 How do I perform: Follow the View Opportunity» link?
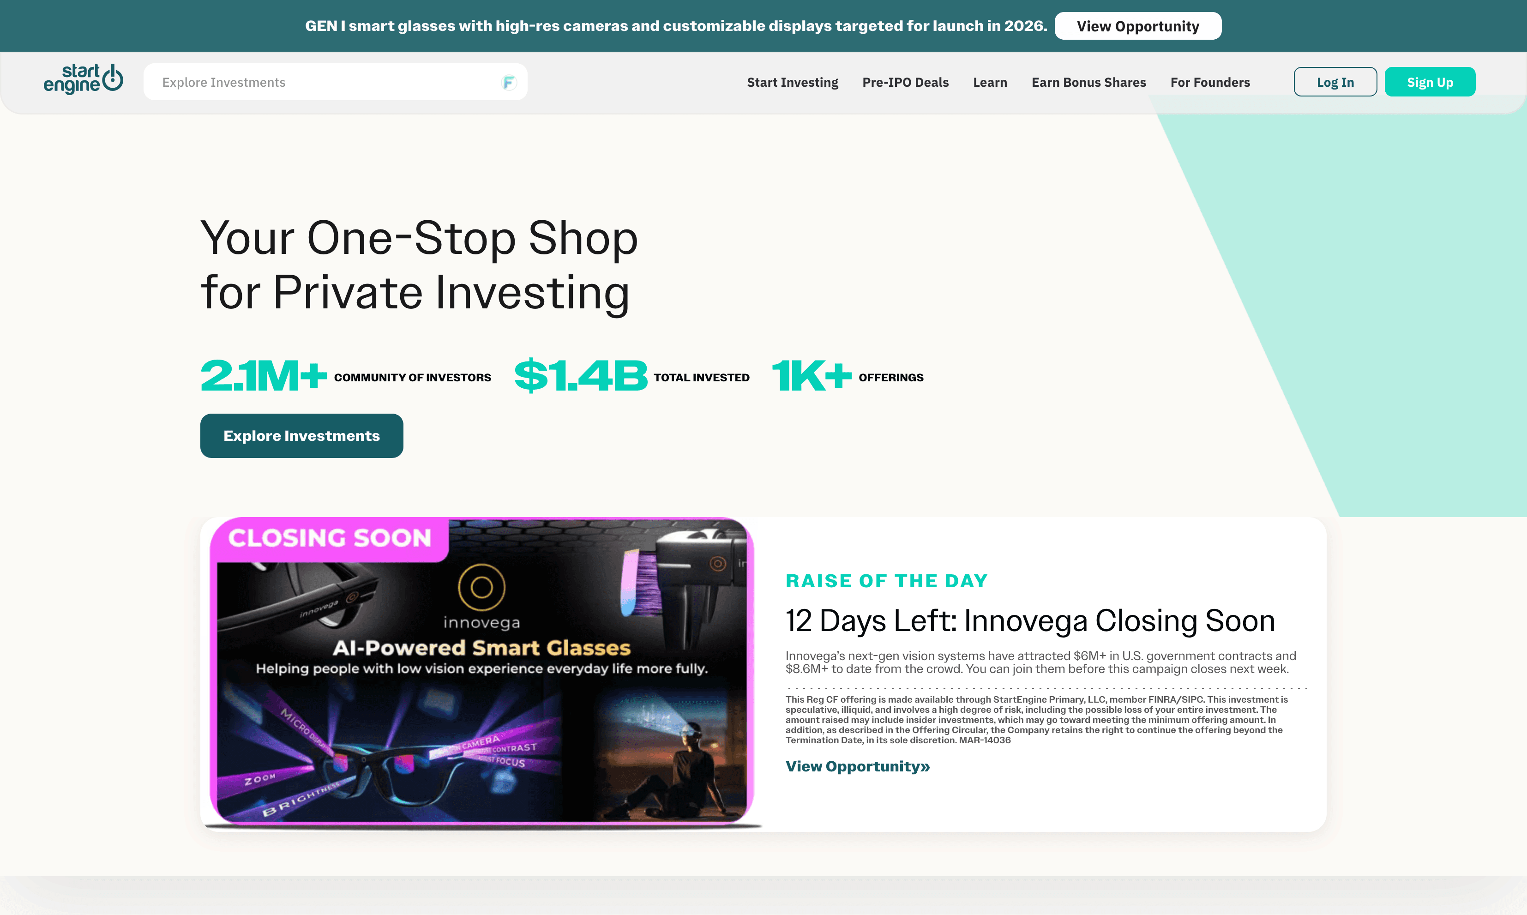(858, 766)
